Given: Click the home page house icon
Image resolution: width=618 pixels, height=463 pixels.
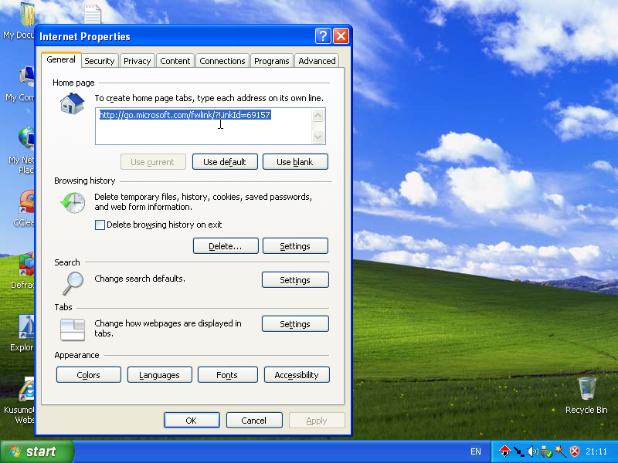Looking at the screenshot, I should click(x=72, y=103).
